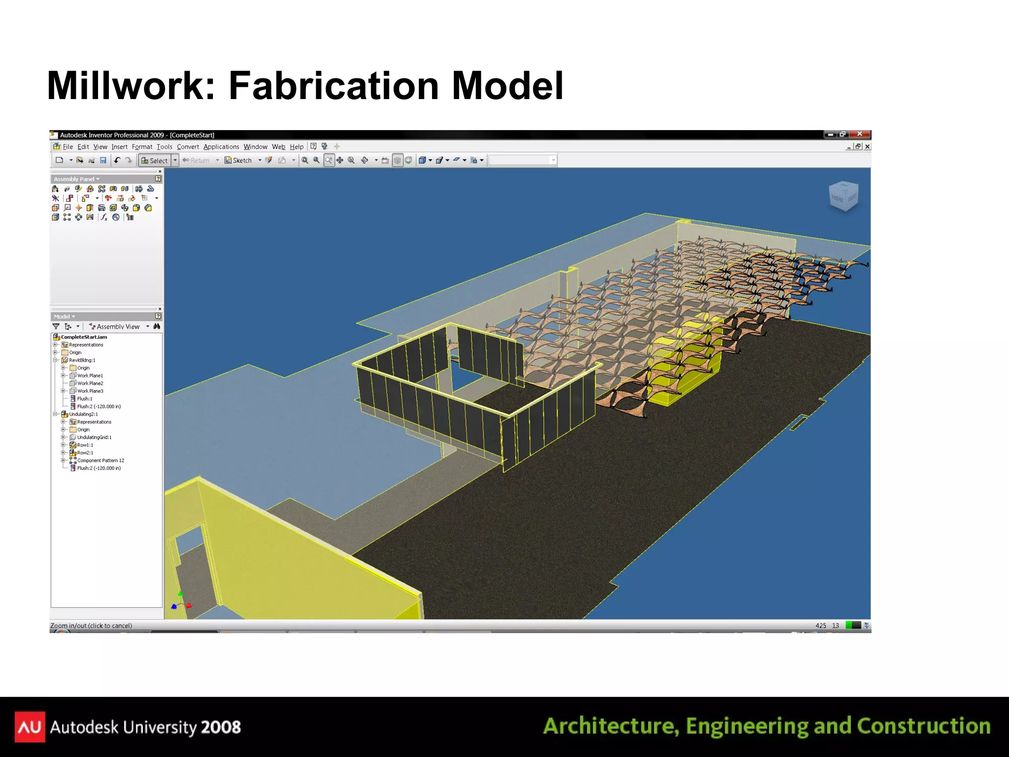
Task: Click the Work Point icon in Assembly Panel
Action: 78,207
